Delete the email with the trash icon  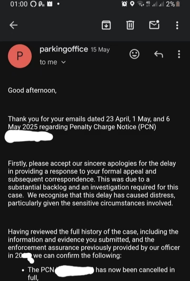(130, 25)
